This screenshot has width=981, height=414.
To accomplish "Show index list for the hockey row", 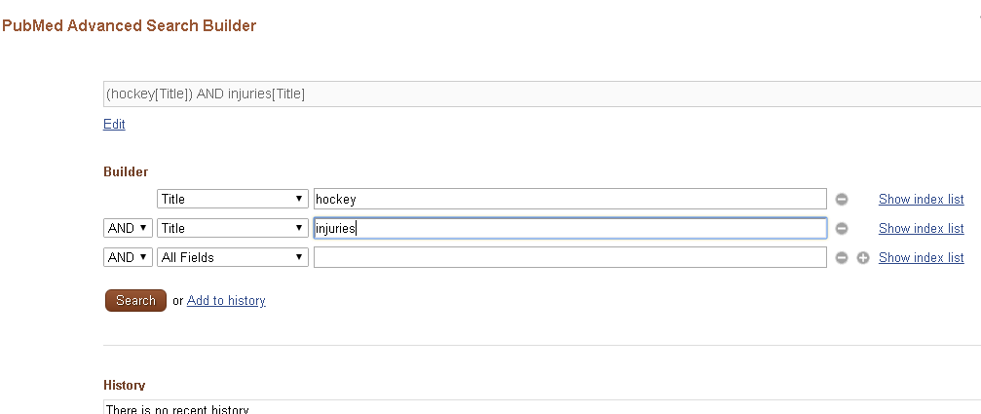I will [x=921, y=199].
